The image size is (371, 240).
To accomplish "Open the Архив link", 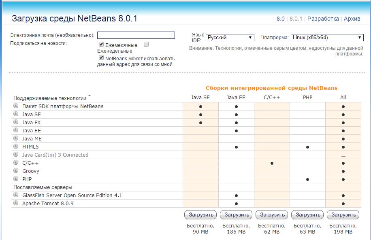I will (352, 19).
